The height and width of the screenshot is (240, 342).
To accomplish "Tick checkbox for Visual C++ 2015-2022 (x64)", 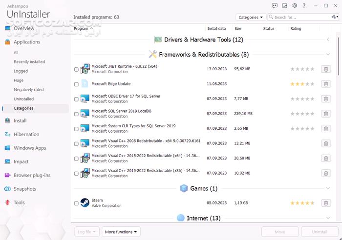I will click(76, 159).
